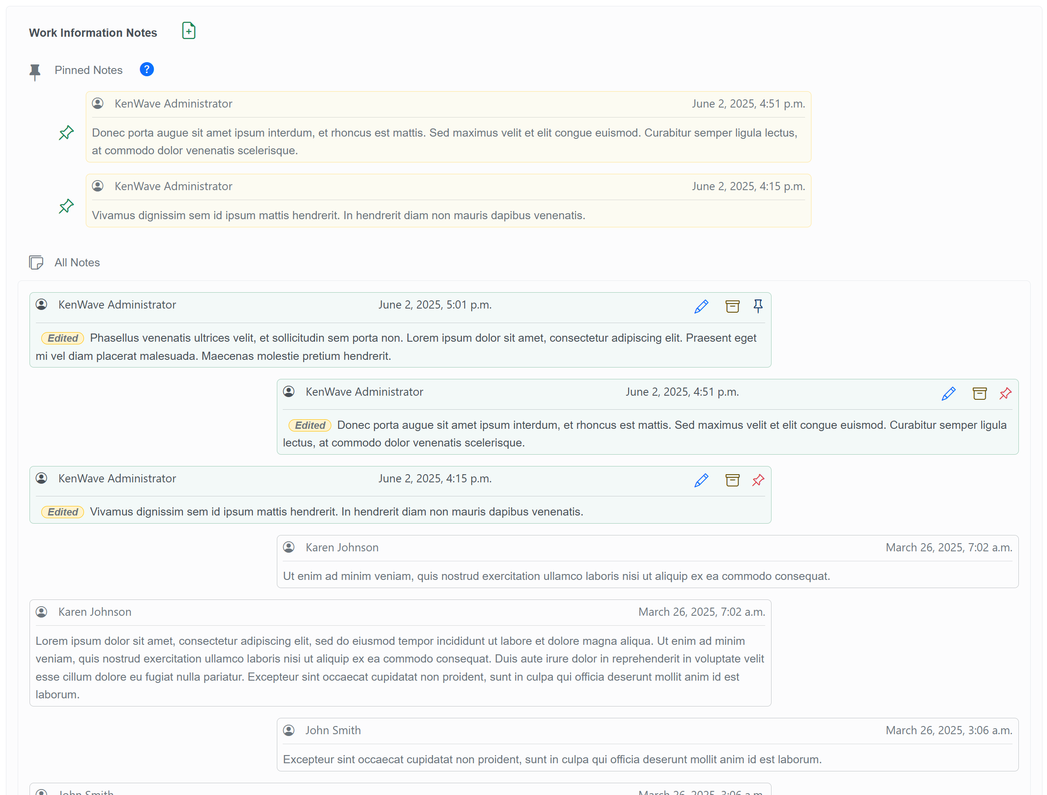This screenshot has height=795, width=1047.
Task: Archive the 4:51 p.m. note in All Notes
Action: (979, 394)
